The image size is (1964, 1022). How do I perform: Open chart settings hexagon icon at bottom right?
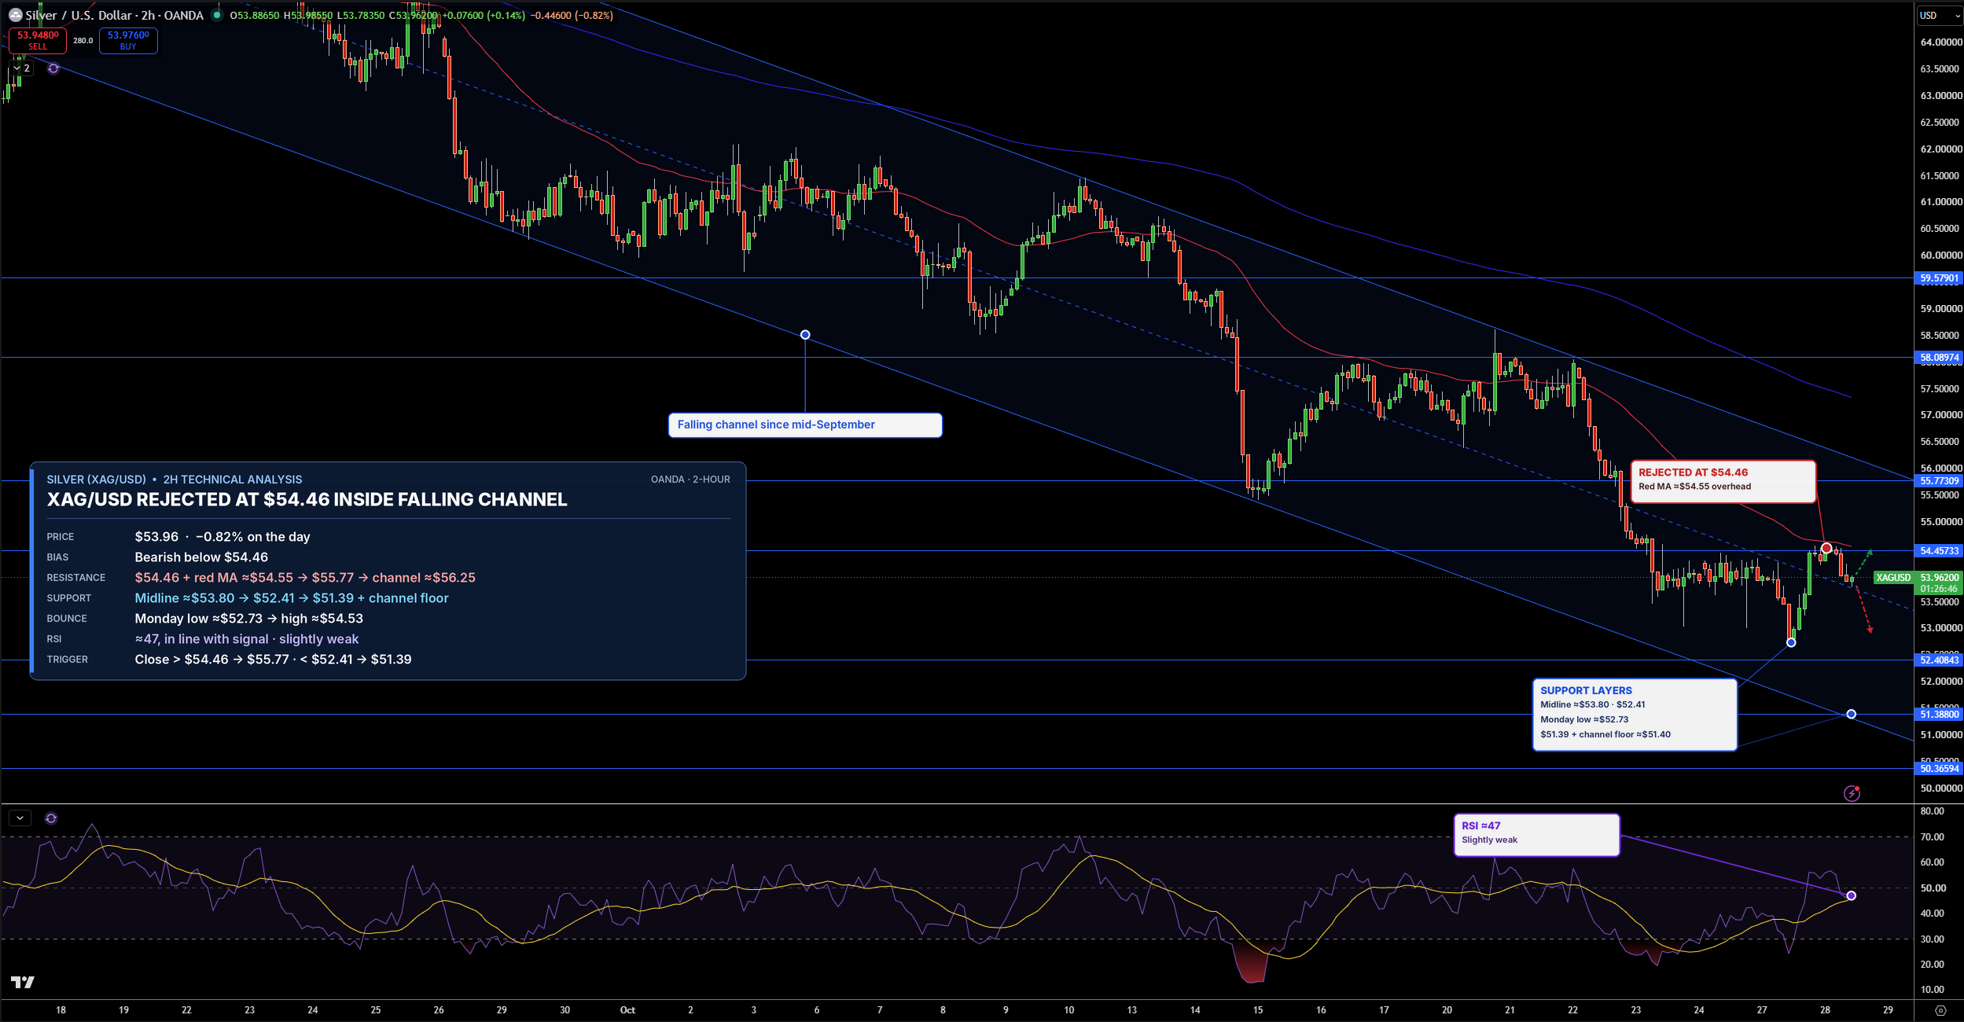1940,1010
